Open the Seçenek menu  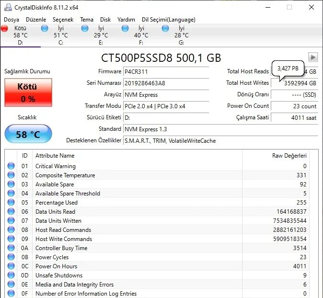point(63,20)
